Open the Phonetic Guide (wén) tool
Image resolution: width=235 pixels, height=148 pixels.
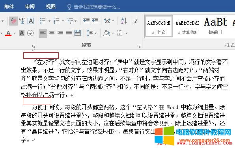point(22,21)
